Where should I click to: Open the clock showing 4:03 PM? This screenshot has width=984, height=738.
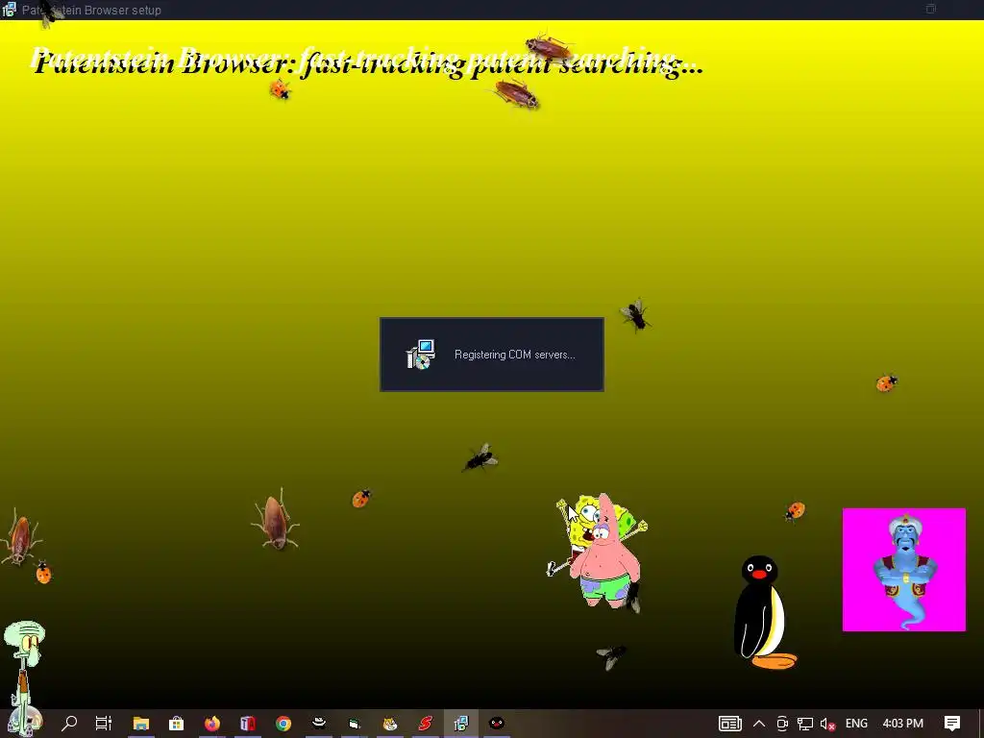click(x=903, y=724)
